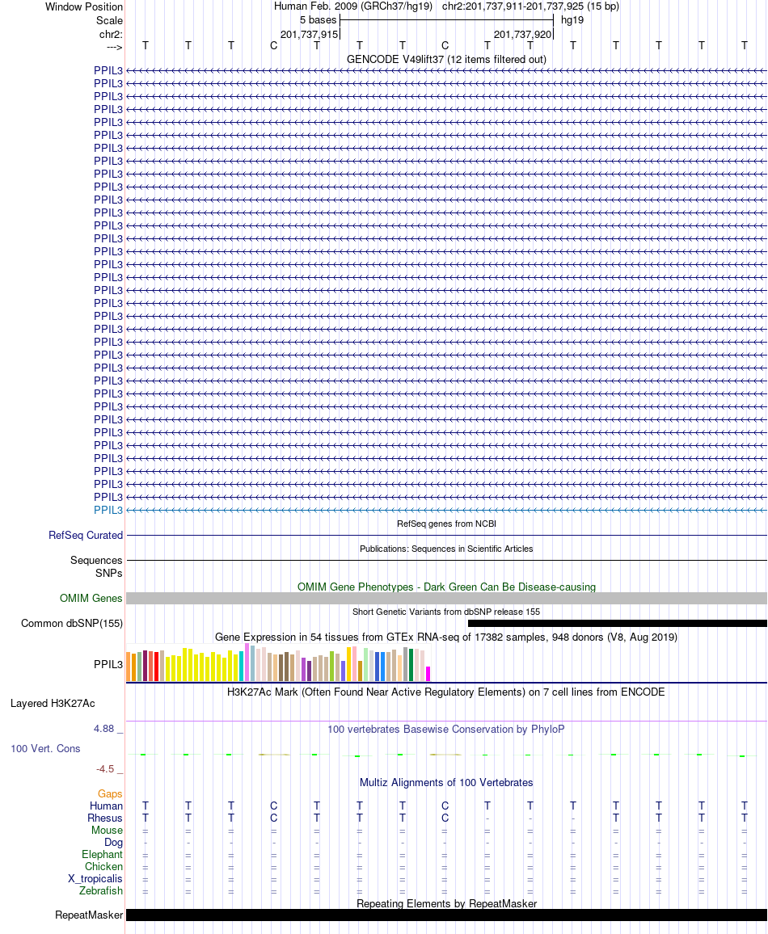Viewport: 768px width, 934px height.
Task: Select the OMIM Genes track label
Action: [x=91, y=598]
